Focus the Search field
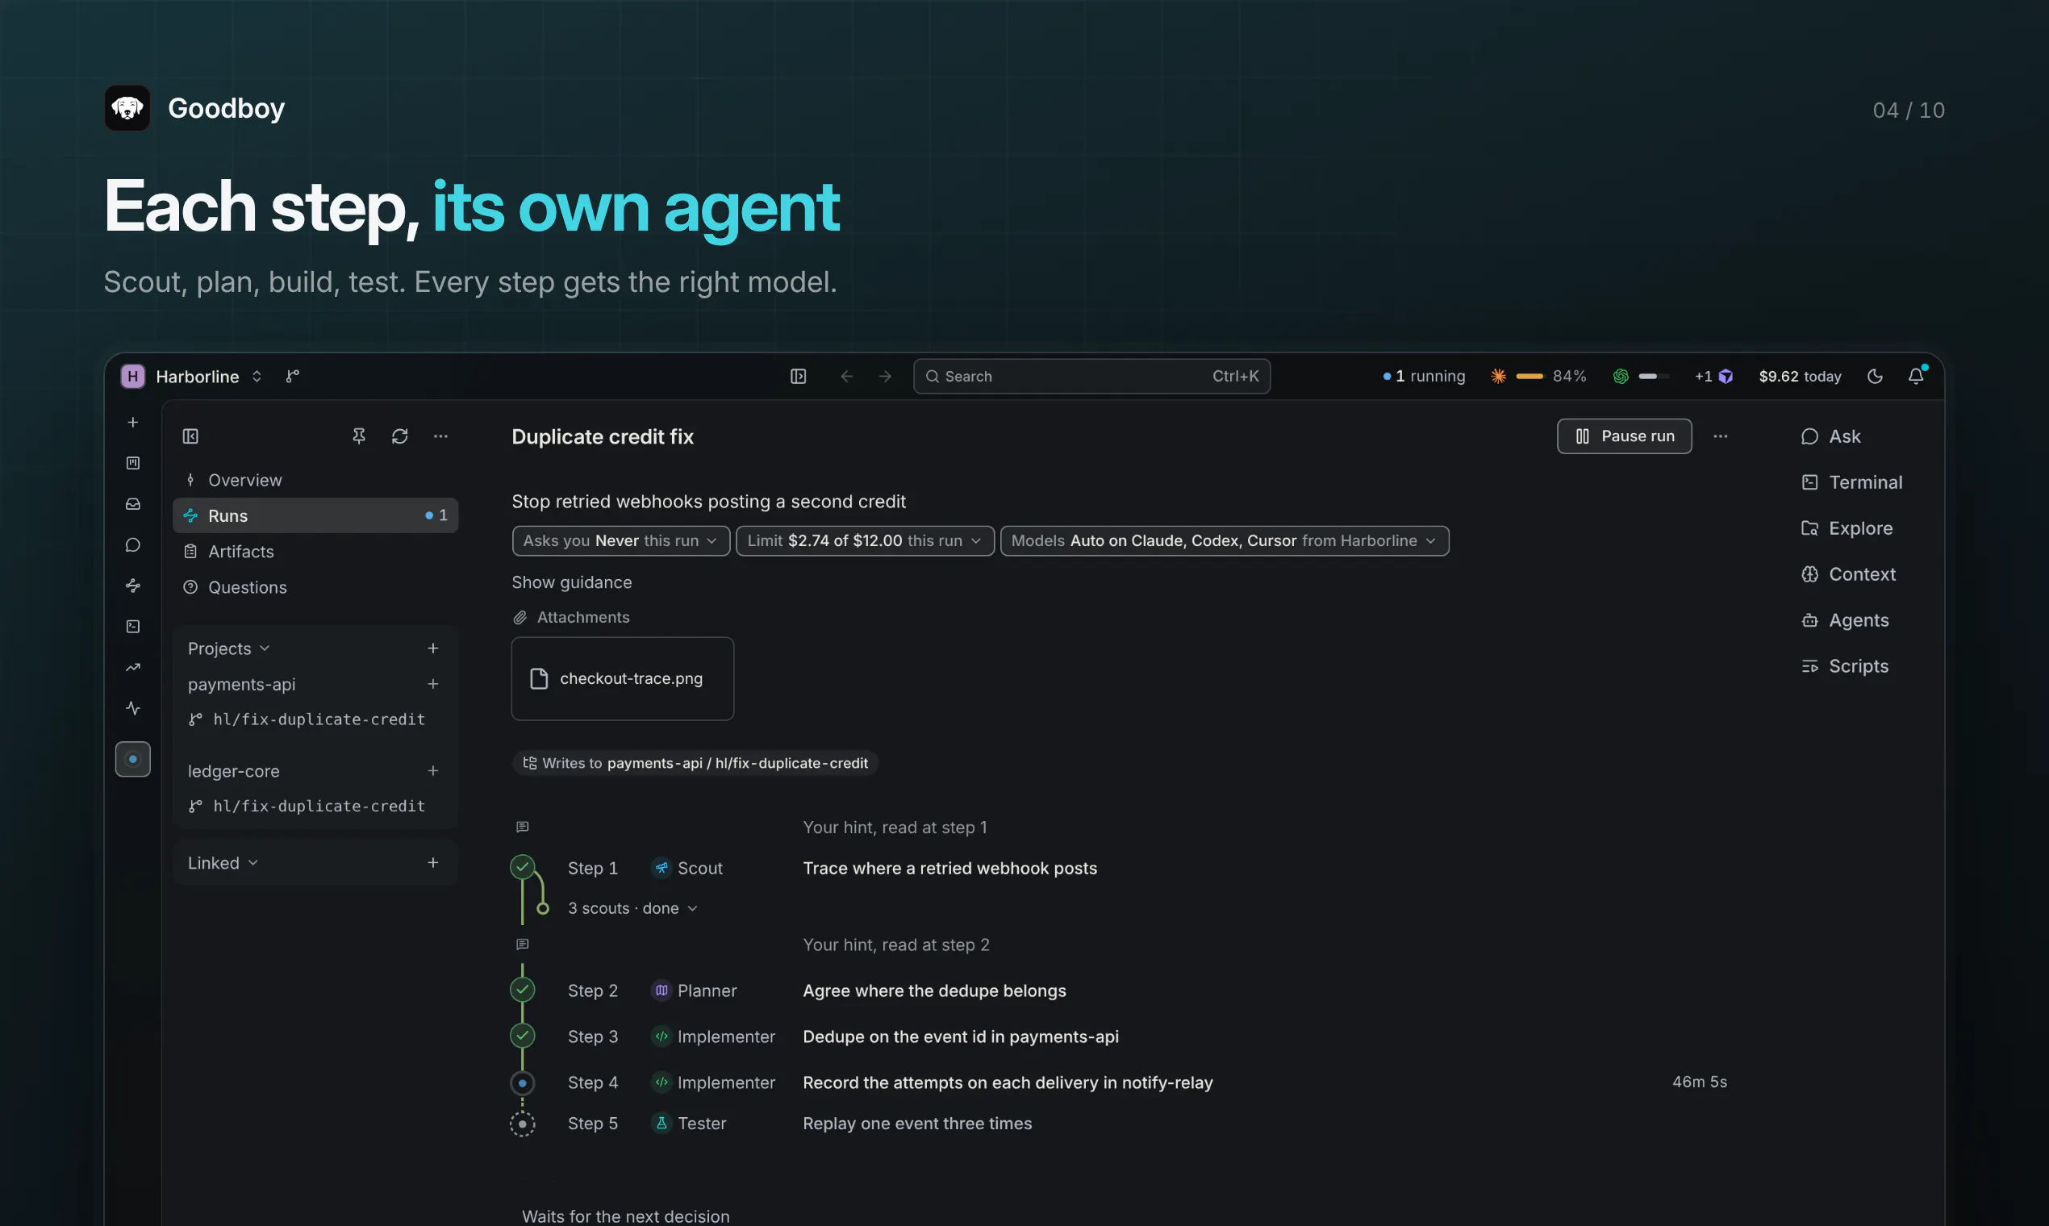 [x=1091, y=377]
